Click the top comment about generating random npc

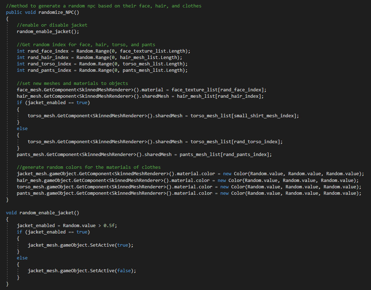[x=103, y=6]
